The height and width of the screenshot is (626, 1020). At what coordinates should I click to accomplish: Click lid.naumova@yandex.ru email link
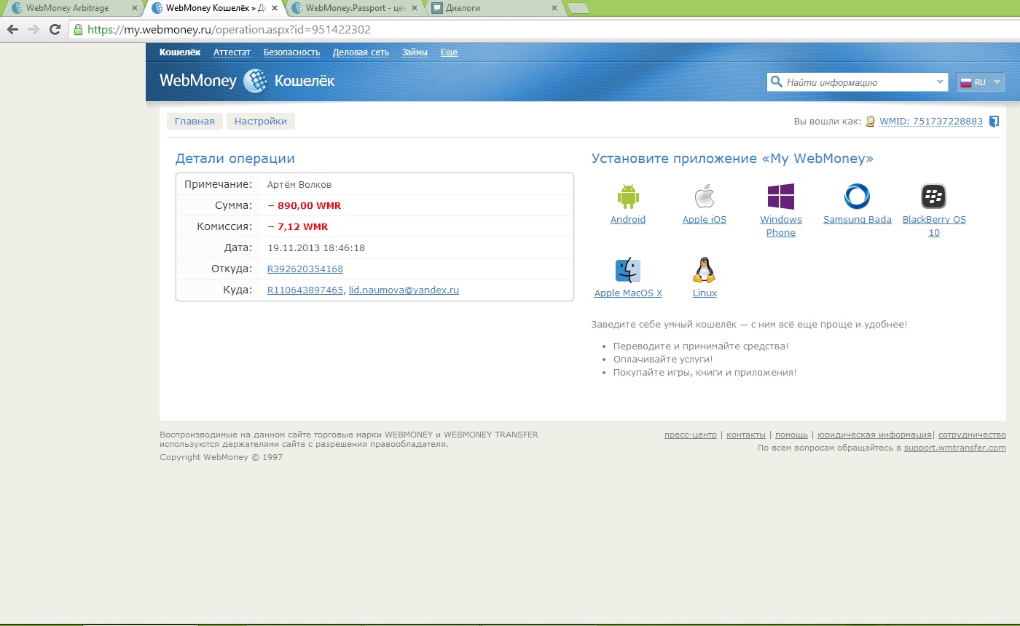click(x=404, y=290)
